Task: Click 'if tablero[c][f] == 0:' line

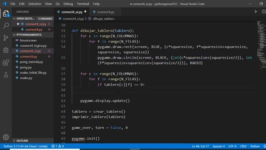Action: pyautogui.click(x=121, y=85)
